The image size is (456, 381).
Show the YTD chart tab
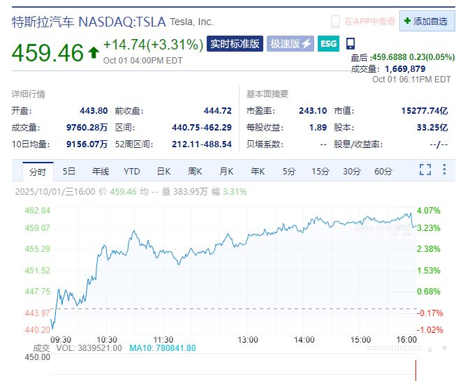132,172
